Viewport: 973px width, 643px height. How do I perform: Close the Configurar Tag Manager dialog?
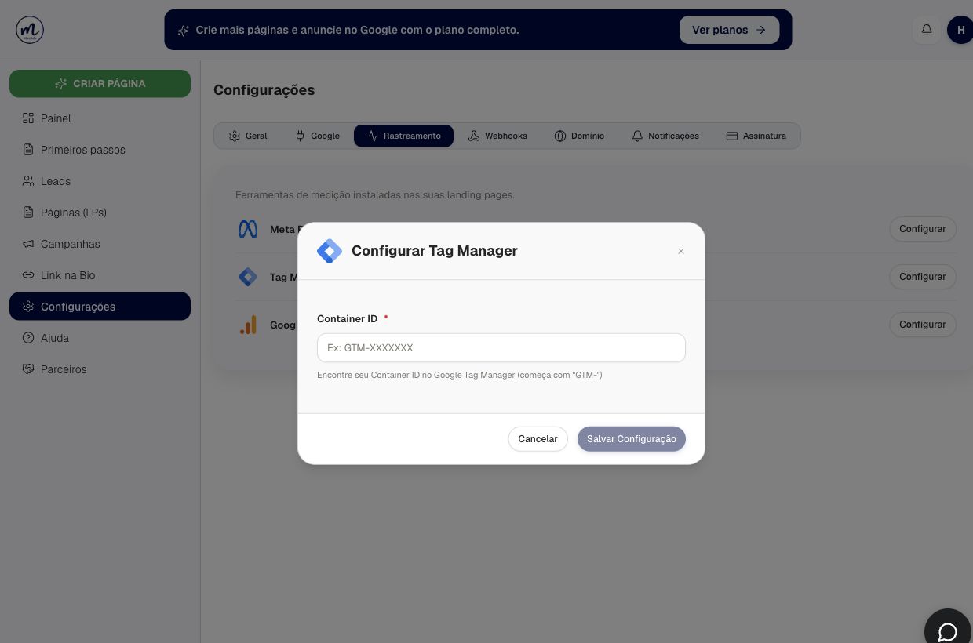click(x=681, y=251)
